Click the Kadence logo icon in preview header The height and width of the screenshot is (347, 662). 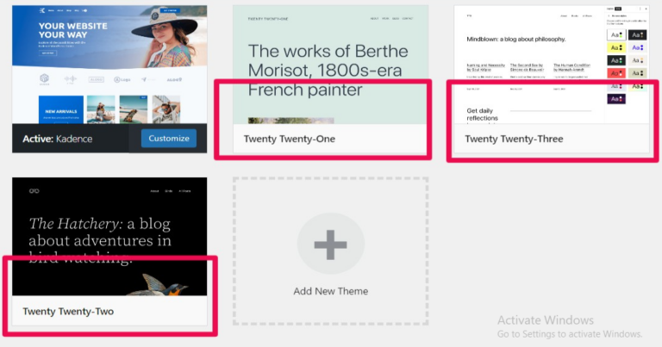click(x=41, y=10)
